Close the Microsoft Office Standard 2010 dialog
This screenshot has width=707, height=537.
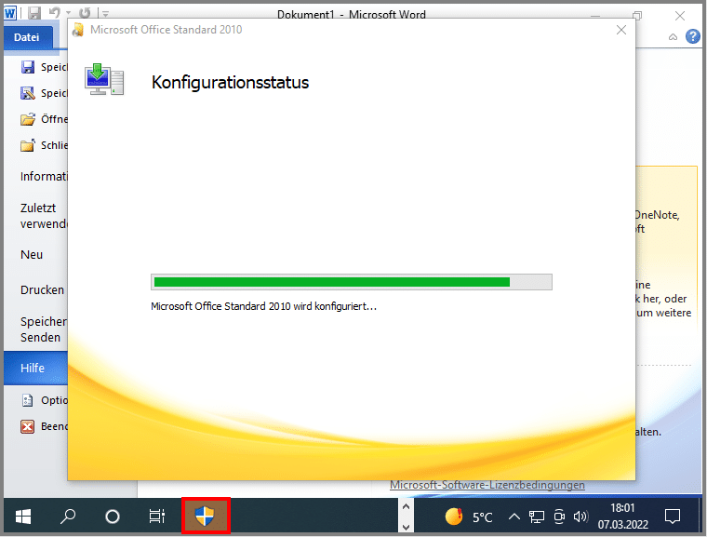[621, 30]
